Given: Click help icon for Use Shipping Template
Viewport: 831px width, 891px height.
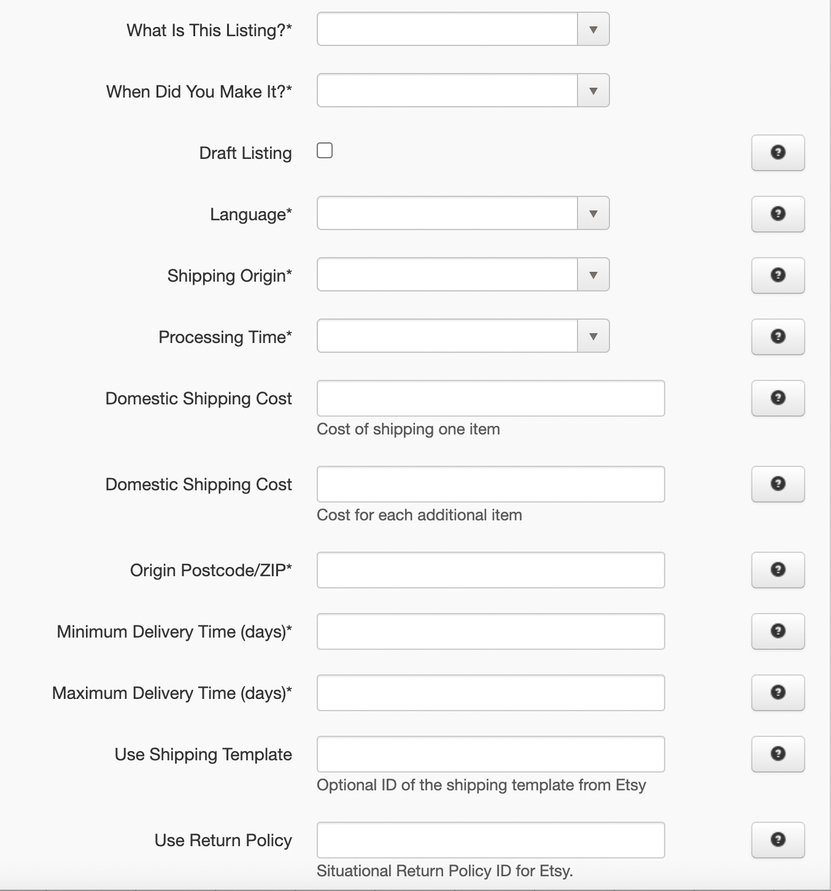Looking at the screenshot, I should point(778,754).
